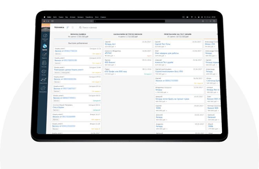
Task: Open the Гепард хотел брать на прокат deal
Action: pos(172,99)
